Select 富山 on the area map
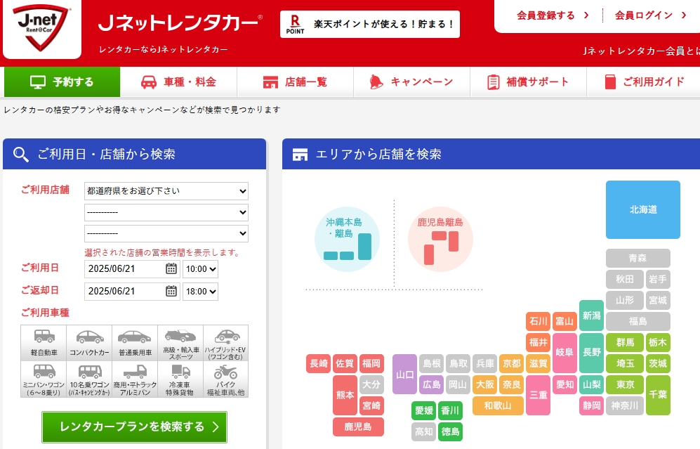700x449 pixels. point(564,321)
